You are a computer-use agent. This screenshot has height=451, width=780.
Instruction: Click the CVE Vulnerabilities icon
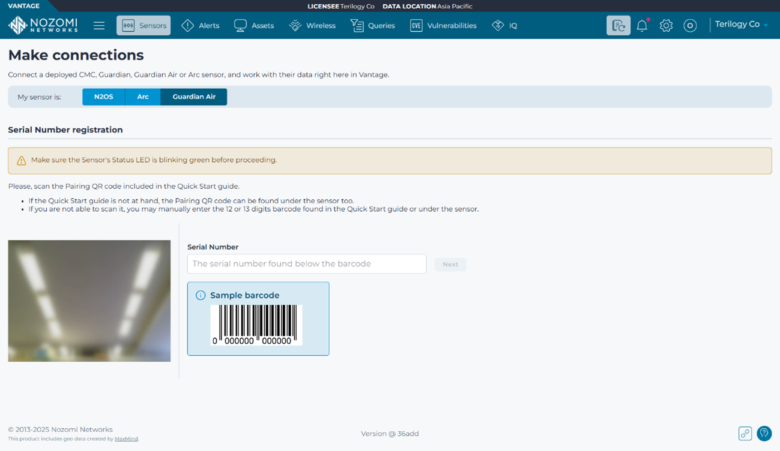pyautogui.click(x=416, y=25)
